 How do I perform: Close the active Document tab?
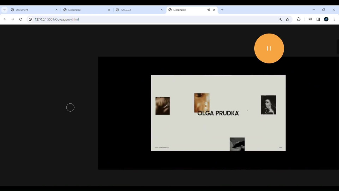point(214,10)
